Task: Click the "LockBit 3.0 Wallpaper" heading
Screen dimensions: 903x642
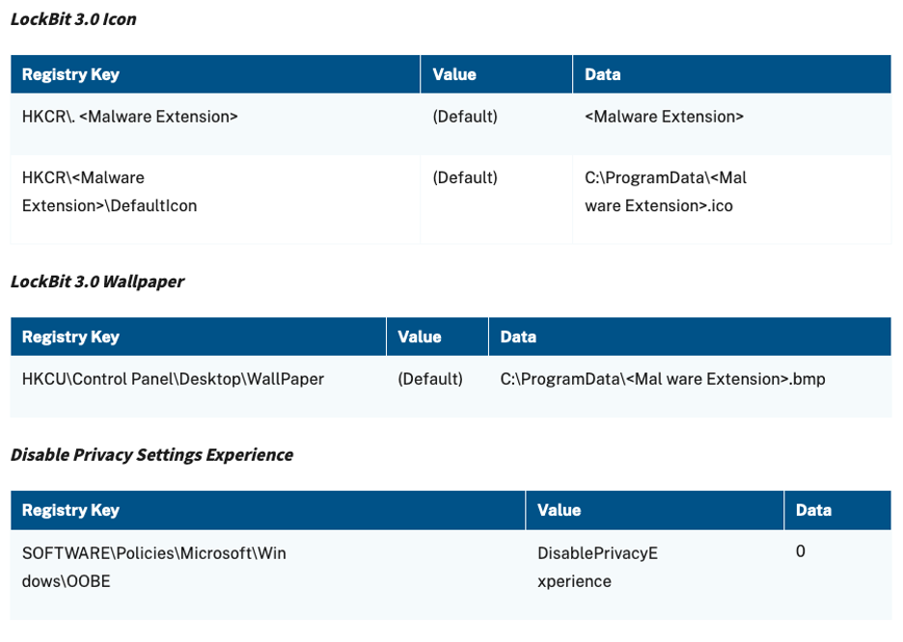Action: coord(97,281)
